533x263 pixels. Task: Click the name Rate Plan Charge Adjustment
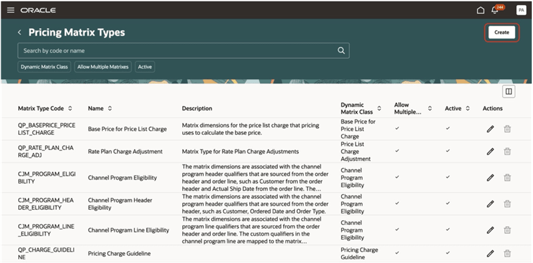tap(125, 151)
